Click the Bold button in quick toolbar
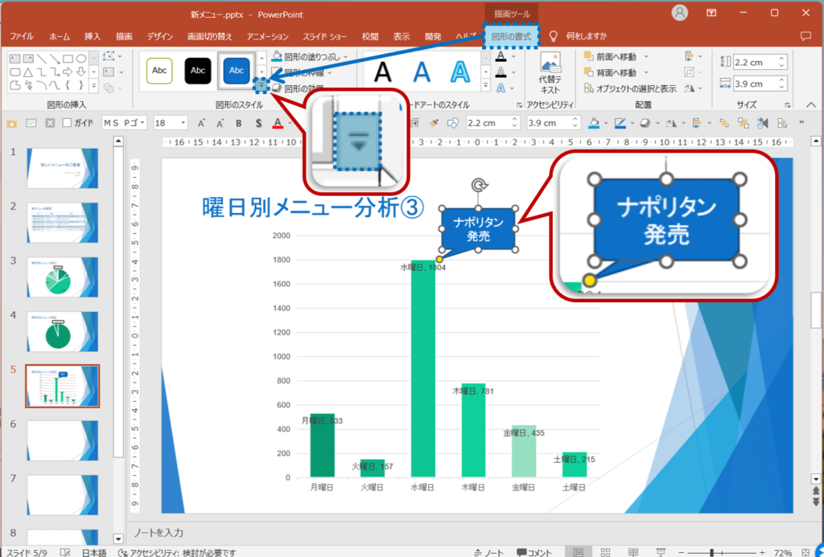The height and width of the screenshot is (557, 824). [x=239, y=123]
